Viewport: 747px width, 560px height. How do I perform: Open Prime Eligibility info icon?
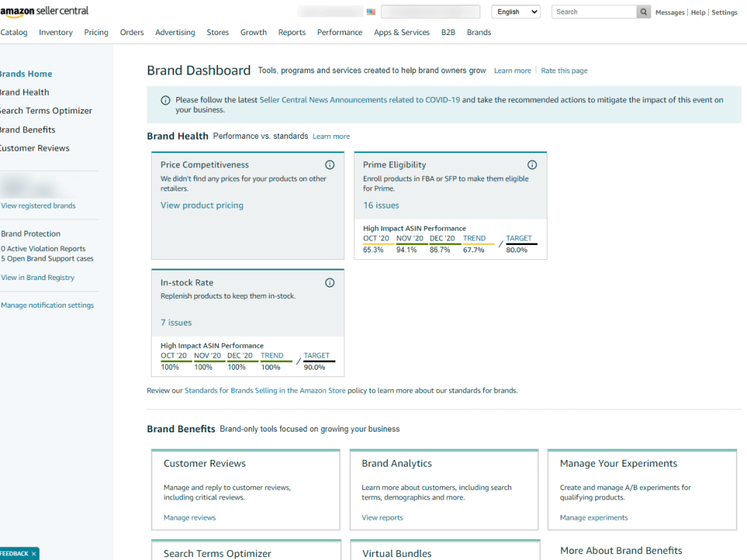point(532,165)
